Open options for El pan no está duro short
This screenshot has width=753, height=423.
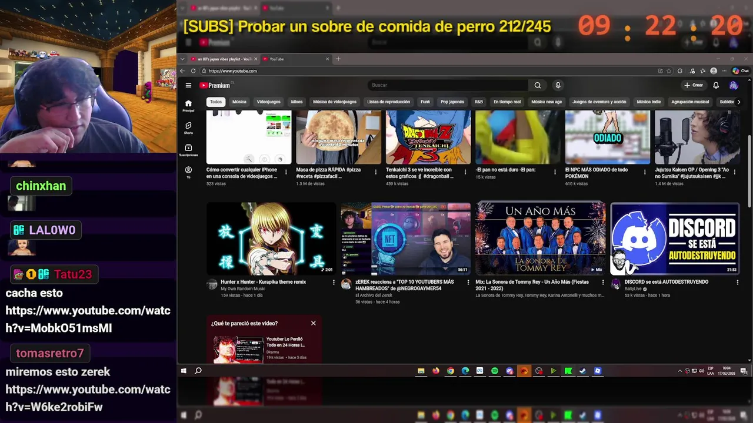pos(555,172)
